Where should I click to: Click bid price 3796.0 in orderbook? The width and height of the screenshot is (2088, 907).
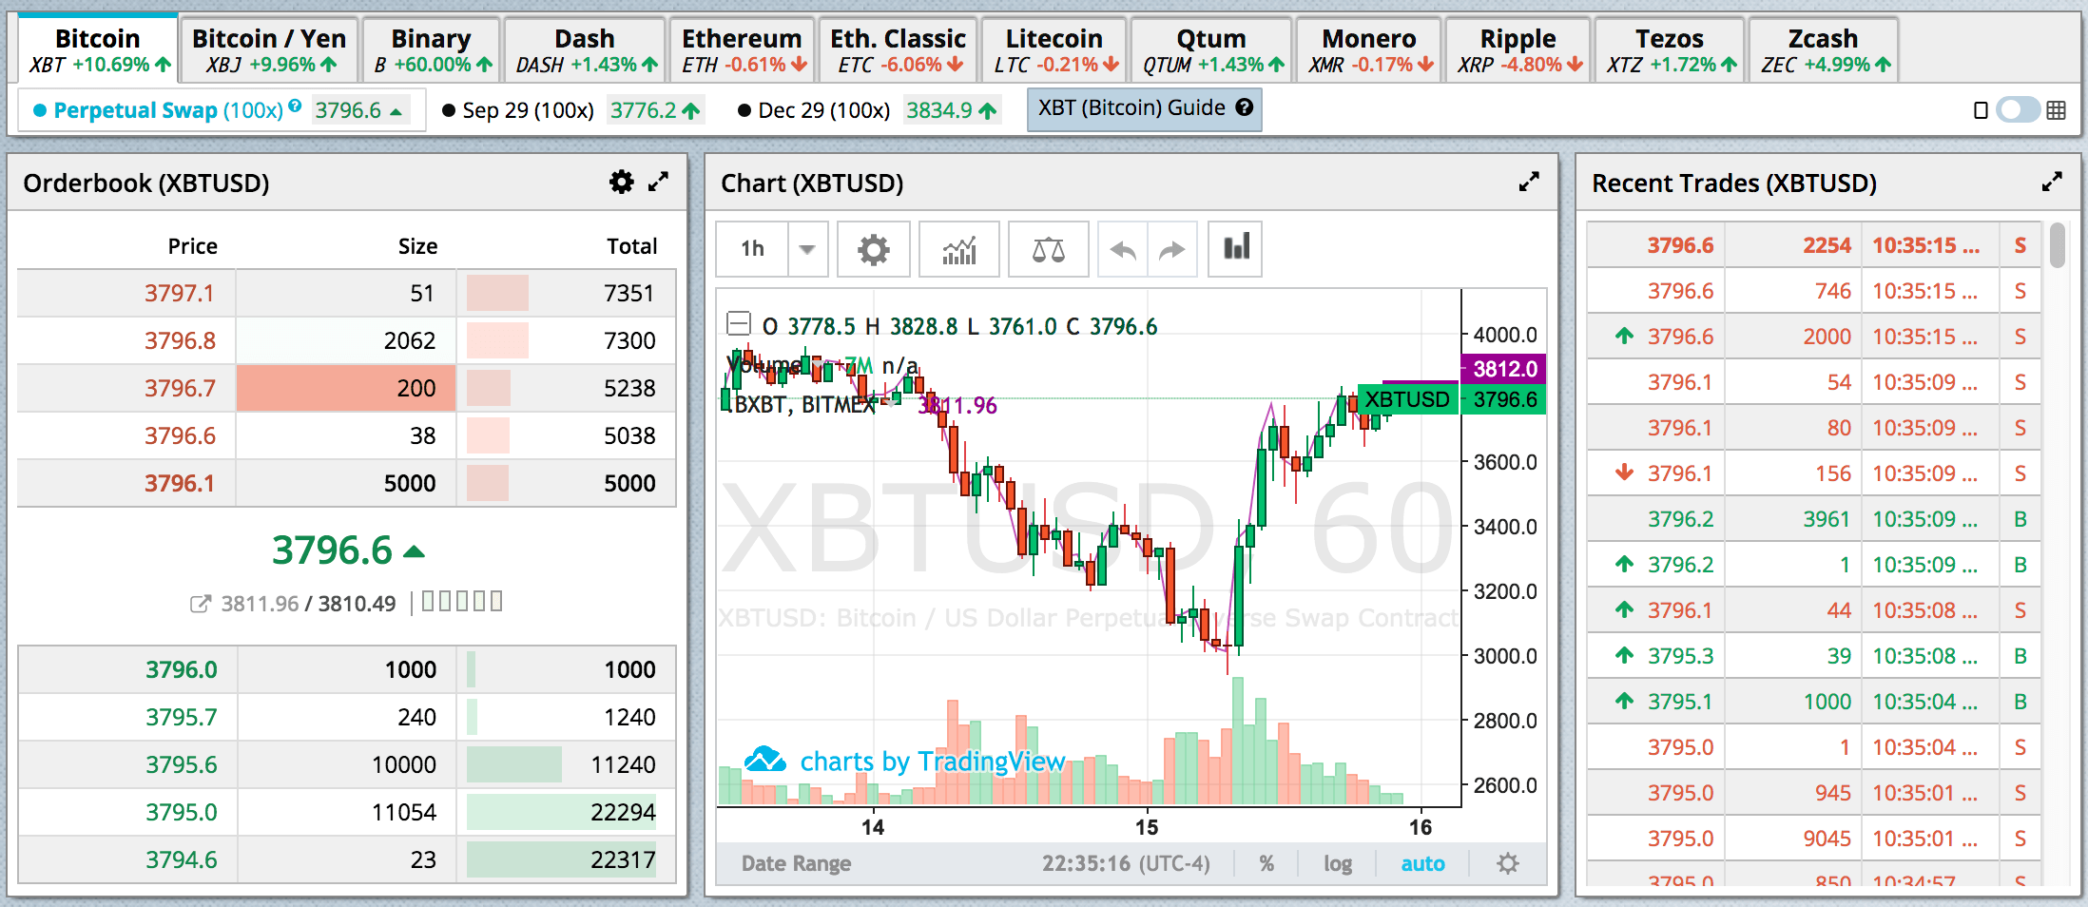(181, 669)
